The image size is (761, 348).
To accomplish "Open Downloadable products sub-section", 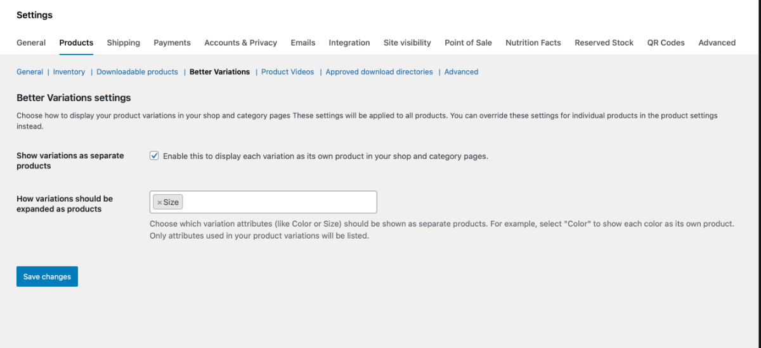I will (137, 71).
